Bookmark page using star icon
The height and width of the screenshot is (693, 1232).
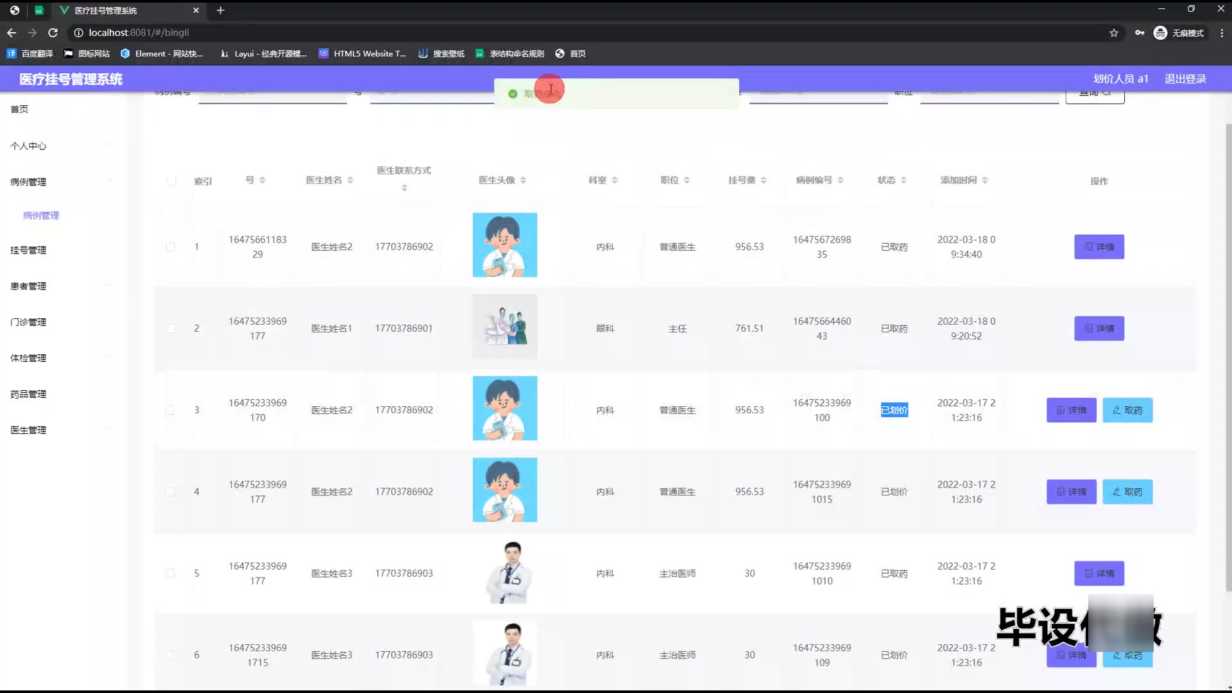coord(1114,33)
